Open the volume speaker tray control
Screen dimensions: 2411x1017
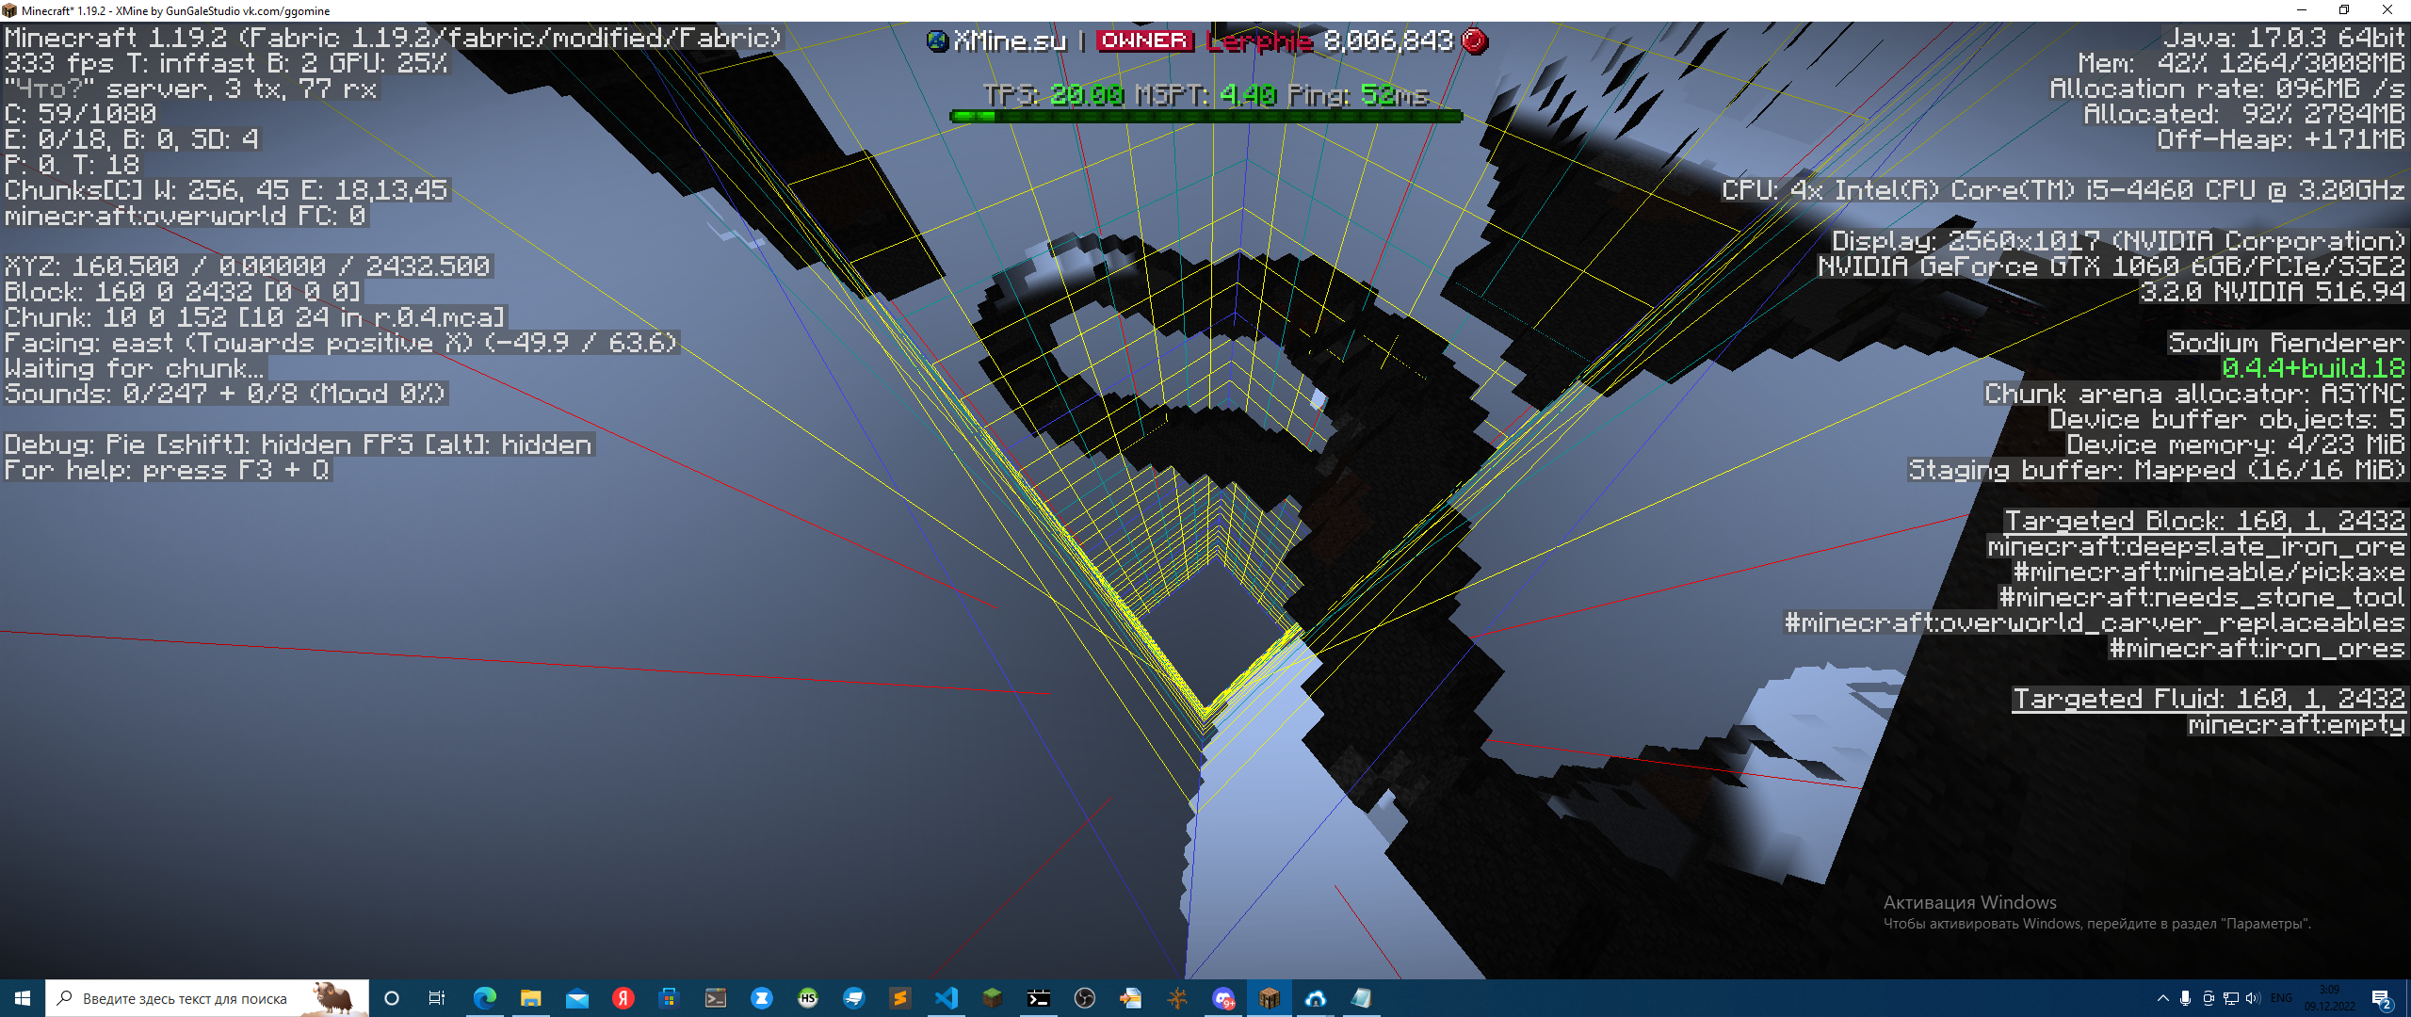pyautogui.click(x=2252, y=998)
